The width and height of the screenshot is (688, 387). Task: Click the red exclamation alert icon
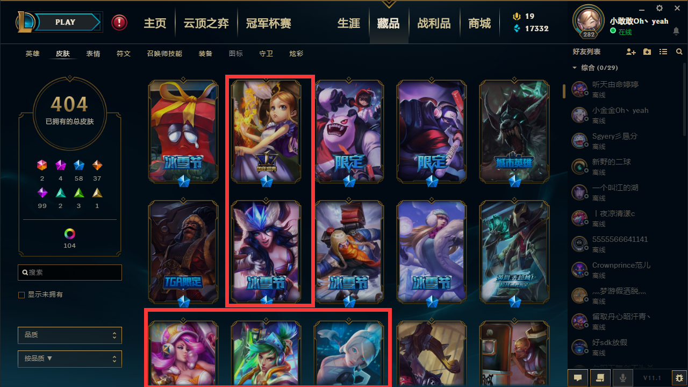pos(119,23)
